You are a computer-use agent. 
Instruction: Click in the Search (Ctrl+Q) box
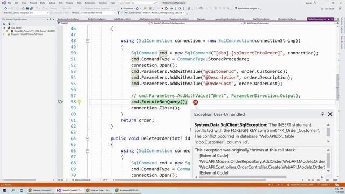[x=138, y=3]
